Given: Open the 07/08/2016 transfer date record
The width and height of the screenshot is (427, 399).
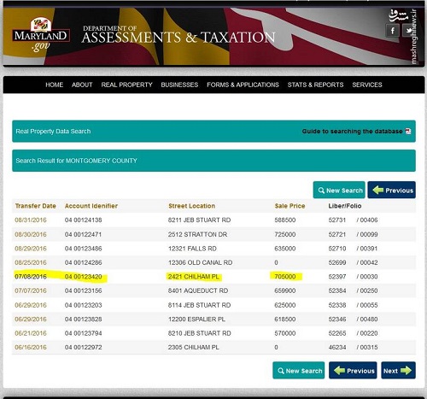Looking at the screenshot, I should 31,277.
